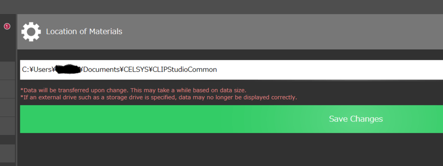This screenshot has width=443, height=166.
Task: Place cursor at CLIPStudioCommon in the path
Action: point(185,69)
